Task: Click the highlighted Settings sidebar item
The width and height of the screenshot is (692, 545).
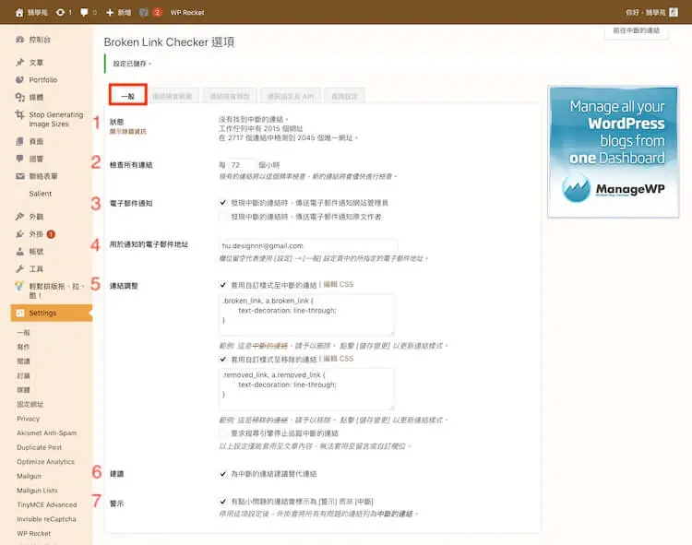Action: 51,313
